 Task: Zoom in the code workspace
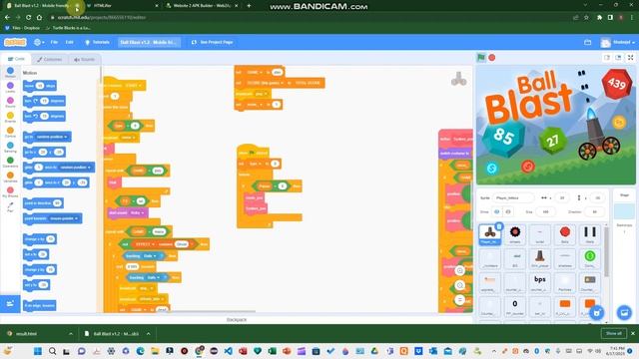[459, 270]
